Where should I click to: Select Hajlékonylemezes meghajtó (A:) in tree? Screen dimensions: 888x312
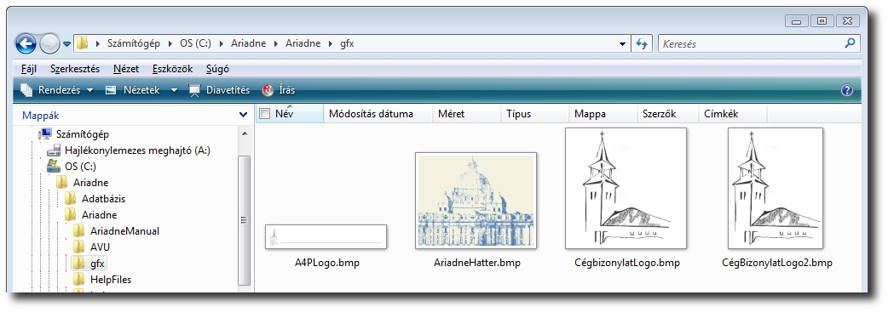pyautogui.click(x=137, y=150)
